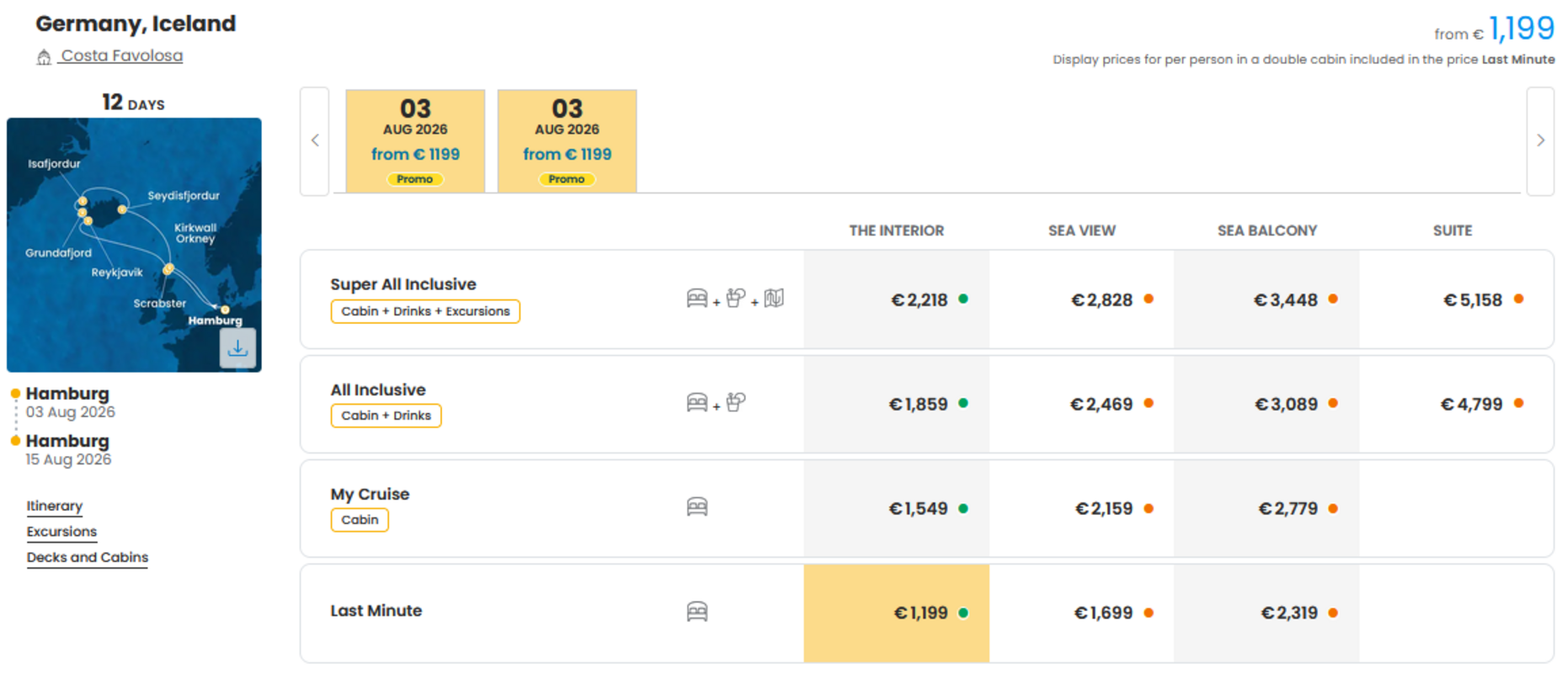Image resolution: width=1567 pixels, height=673 pixels.
Task: Show next departure dates with right arrow
Action: coord(1540,140)
